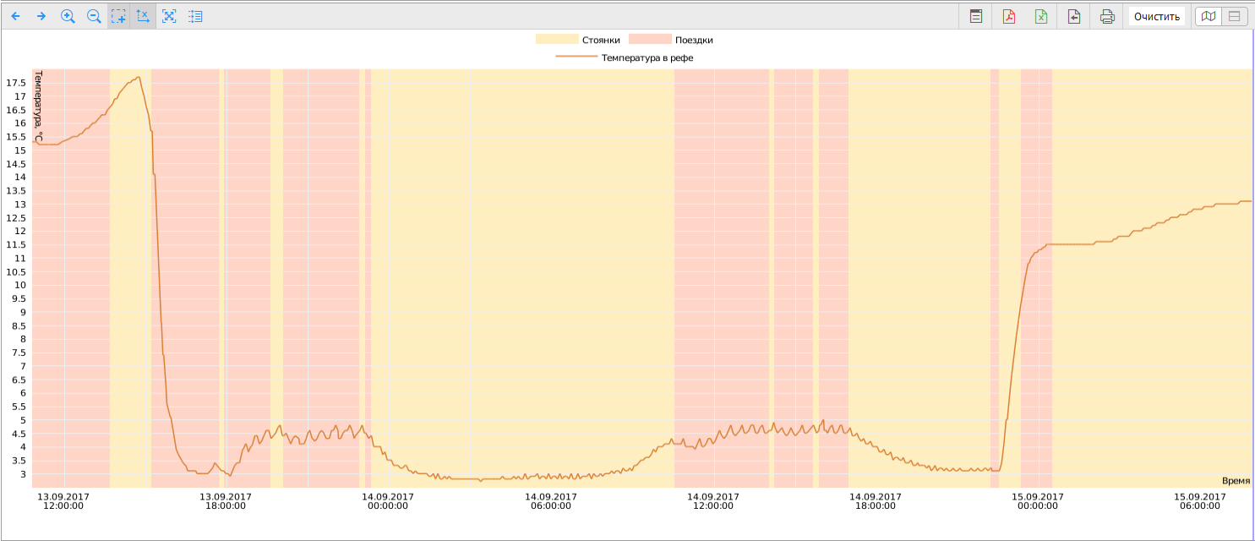Open the chart legend list icon
Screen dimensions: 1255x541
click(195, 16)
